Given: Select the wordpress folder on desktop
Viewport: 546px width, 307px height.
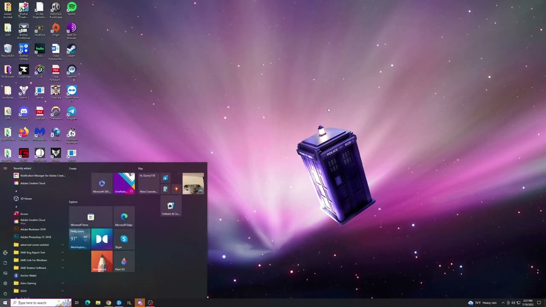Looking at the screenshot, I should tap(8, 93).
